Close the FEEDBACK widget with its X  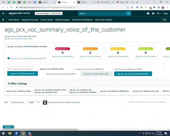pyautogui.click(x=13, y=127)
